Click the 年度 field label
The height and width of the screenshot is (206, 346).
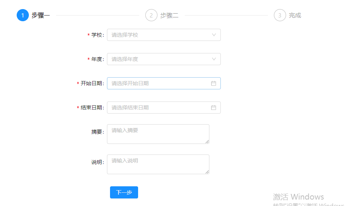point(97,59)
